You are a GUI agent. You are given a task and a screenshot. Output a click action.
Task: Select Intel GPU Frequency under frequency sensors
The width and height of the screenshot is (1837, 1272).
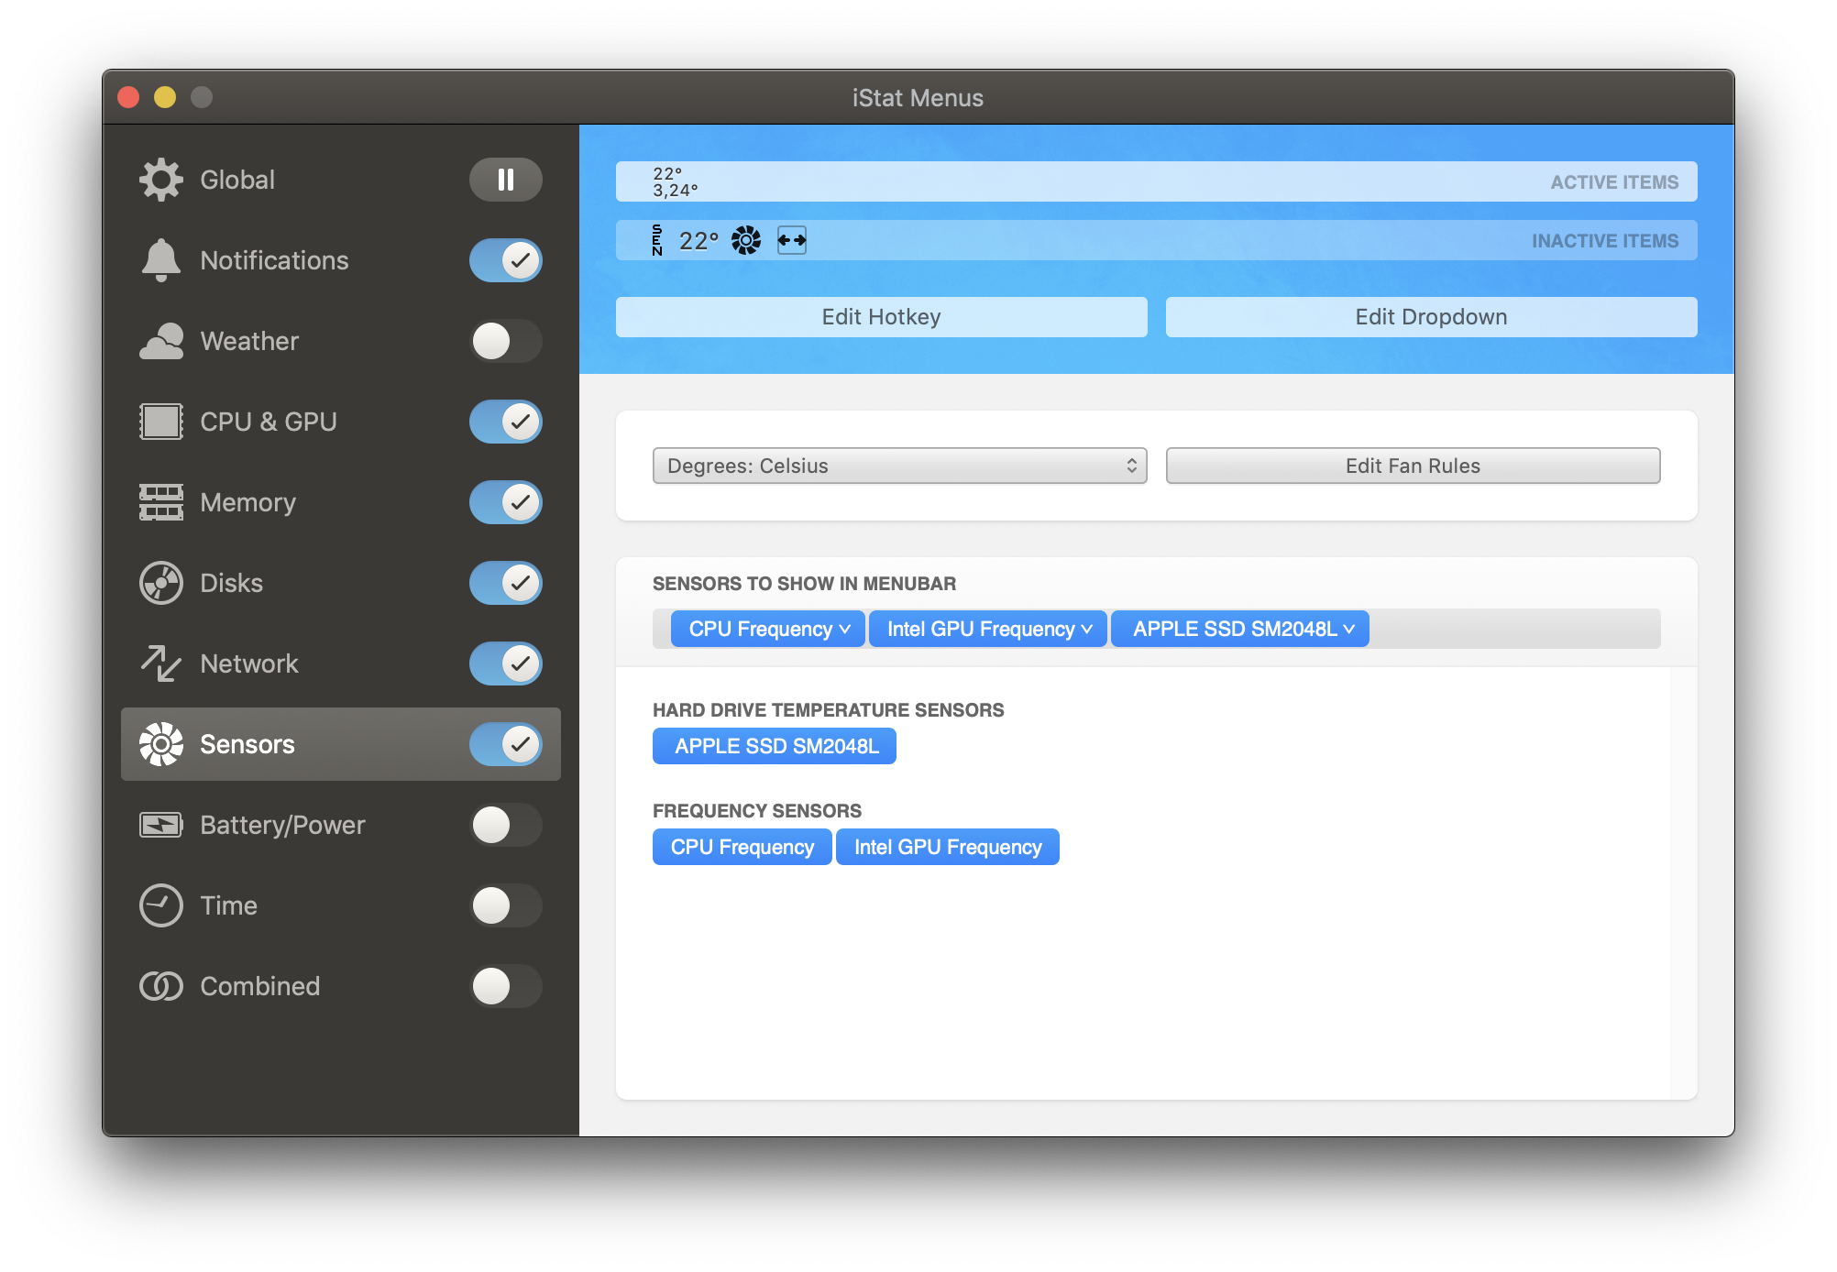[948, 847]
